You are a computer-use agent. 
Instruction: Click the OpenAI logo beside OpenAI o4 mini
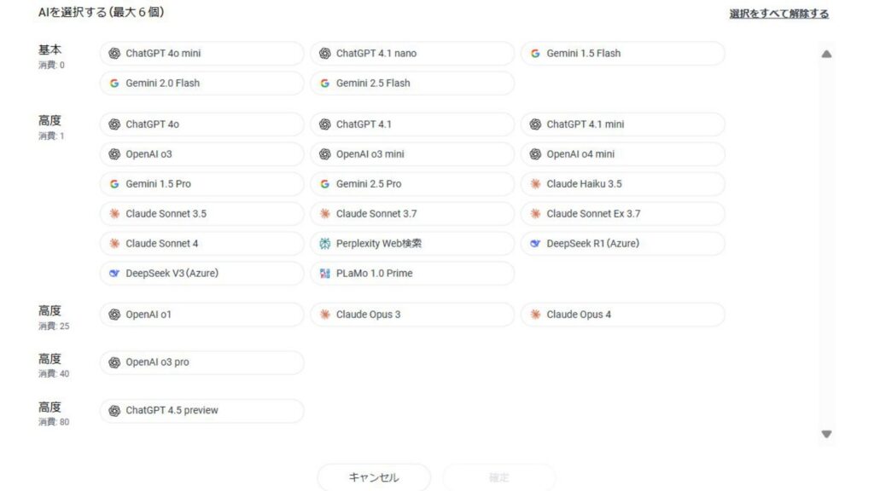[535, 154]
